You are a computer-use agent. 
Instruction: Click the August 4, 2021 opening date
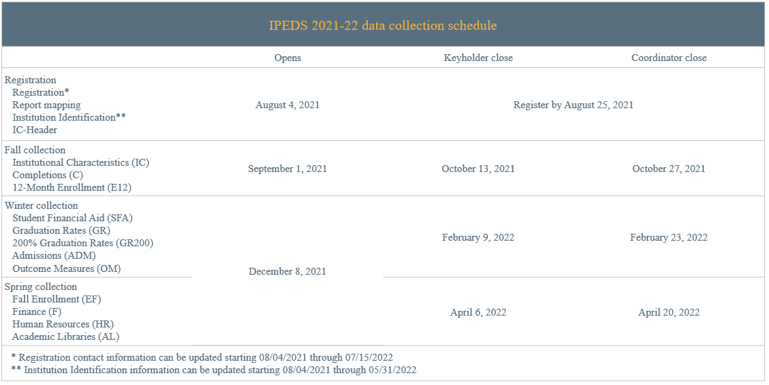(287, 105)
